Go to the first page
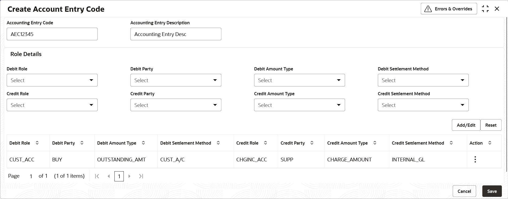The width and height of the screenshot is (508, 199). coord(97,176)
